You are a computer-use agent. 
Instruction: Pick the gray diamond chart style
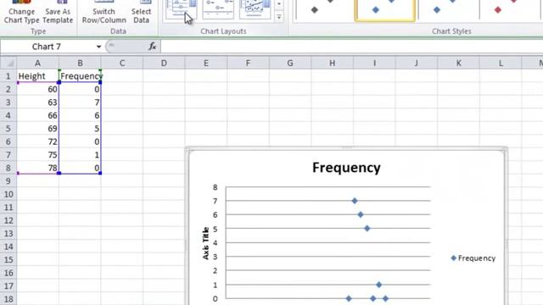pos(322,9)
